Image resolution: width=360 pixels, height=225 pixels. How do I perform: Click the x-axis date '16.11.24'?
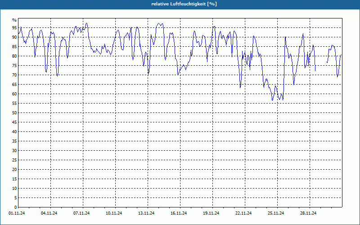point(179,213)
